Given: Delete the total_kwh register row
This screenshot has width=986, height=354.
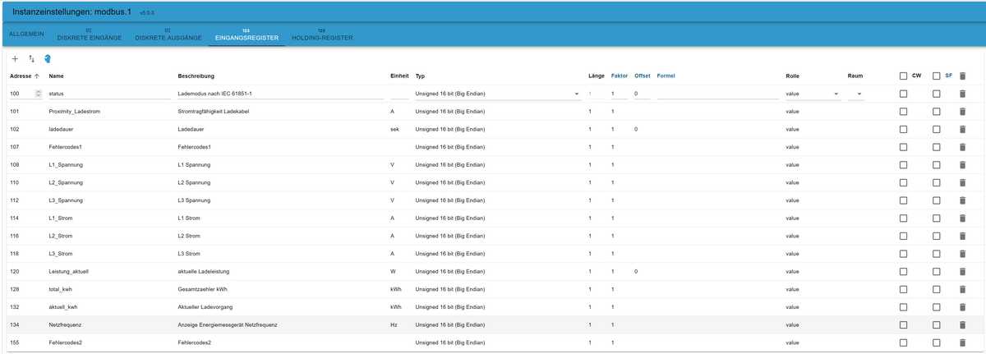Looking at the screenshot, I should (963, 288).
